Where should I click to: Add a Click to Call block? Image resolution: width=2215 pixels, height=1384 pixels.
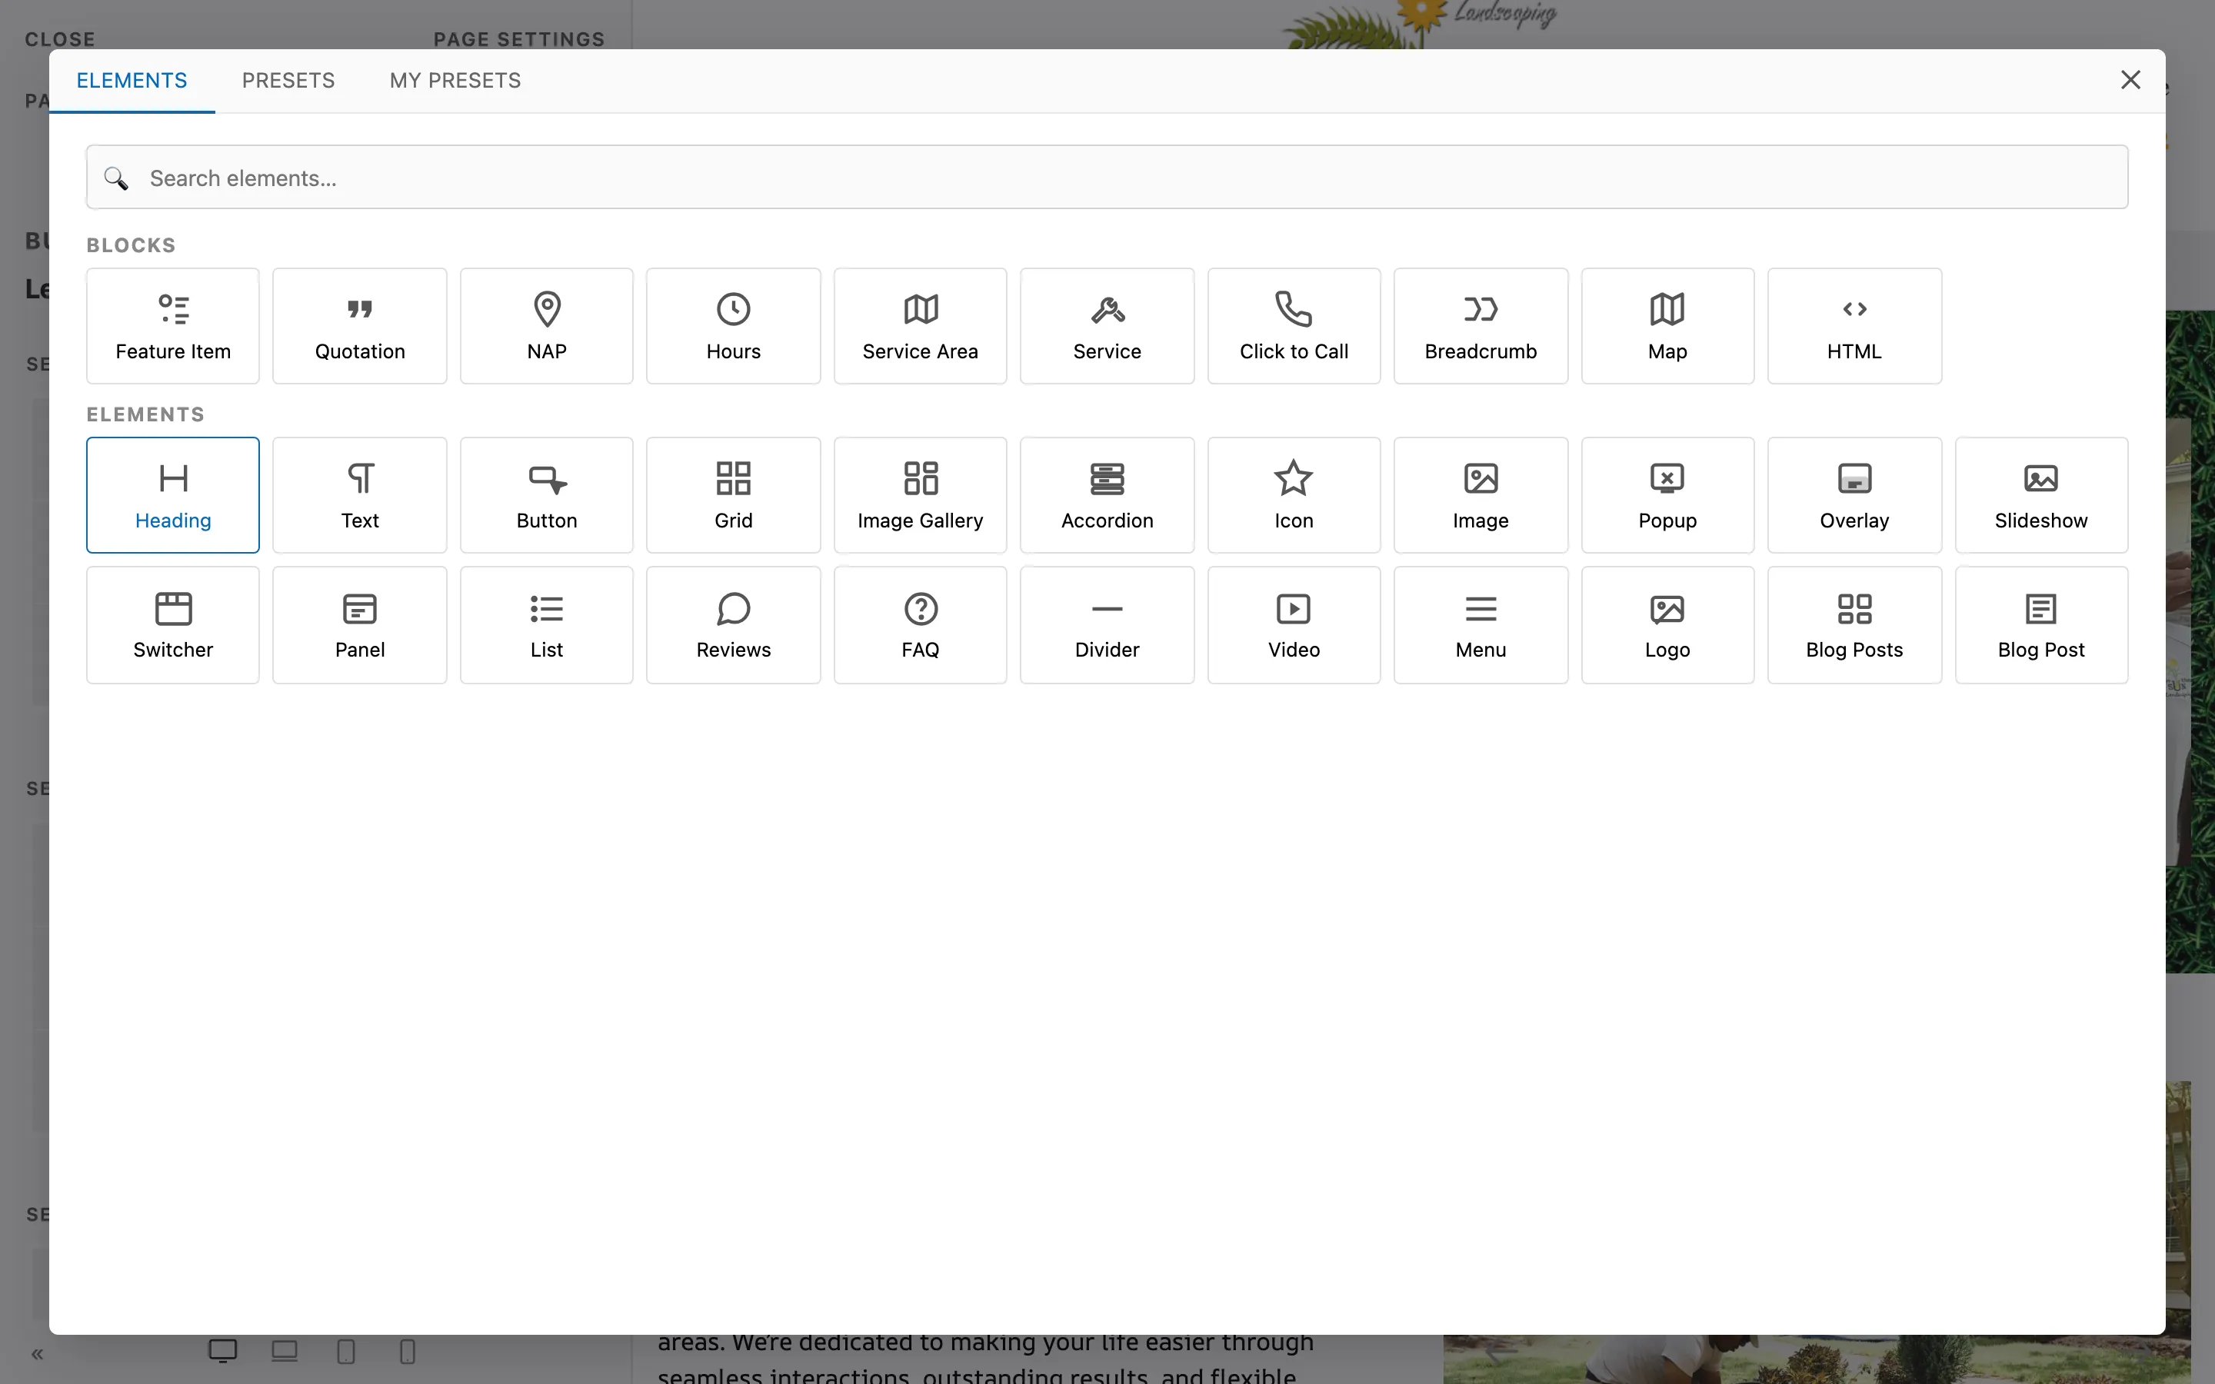[x=1294, y=326]
